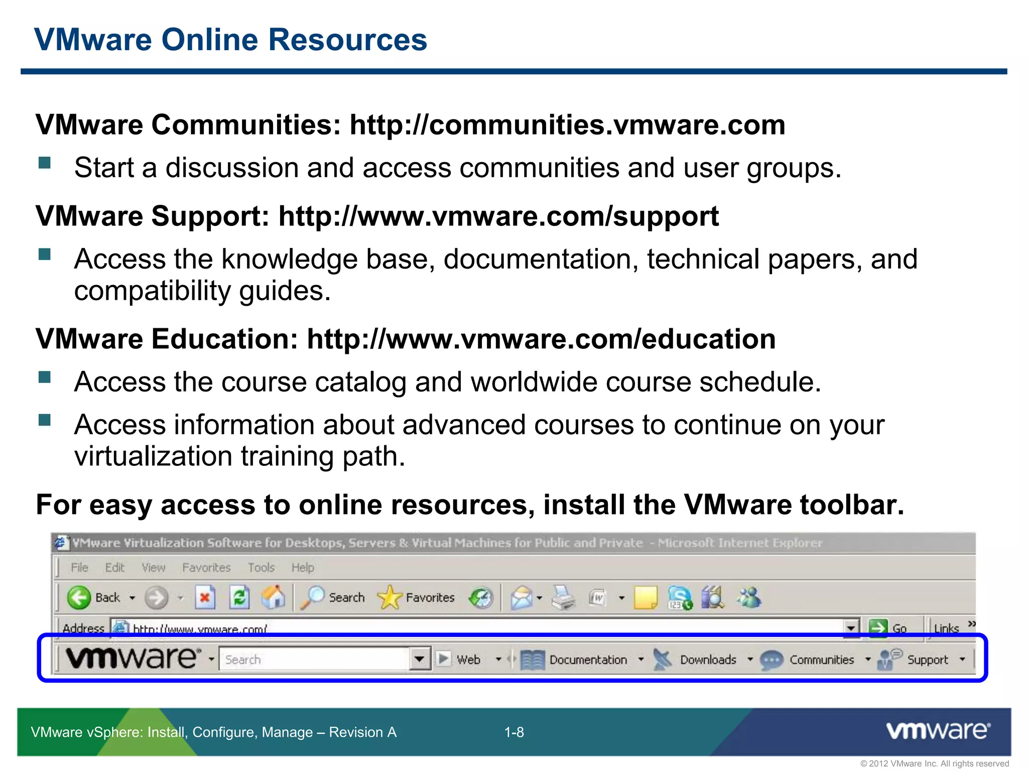Click the Back button label
Image resolution: width=1028 pixels, height=771 pixels.
pos(107,598)
